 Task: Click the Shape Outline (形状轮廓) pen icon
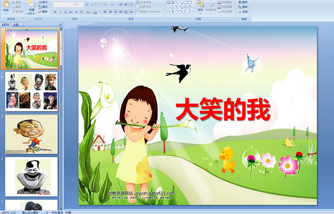click(x=219, y=7)
